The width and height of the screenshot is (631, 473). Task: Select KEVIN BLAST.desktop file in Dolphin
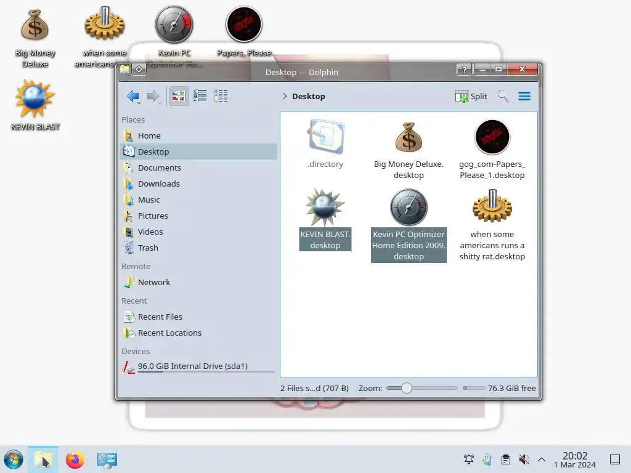325,219
